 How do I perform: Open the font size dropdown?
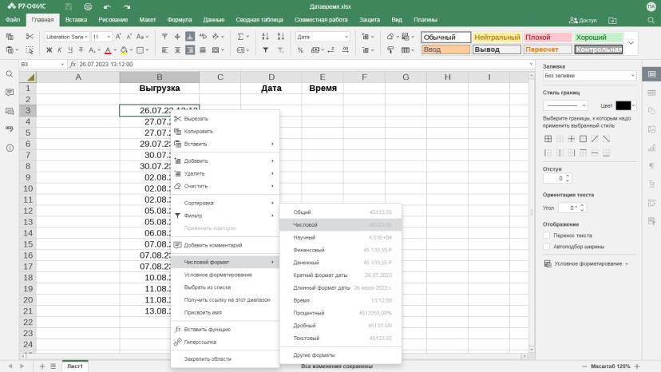109,37
